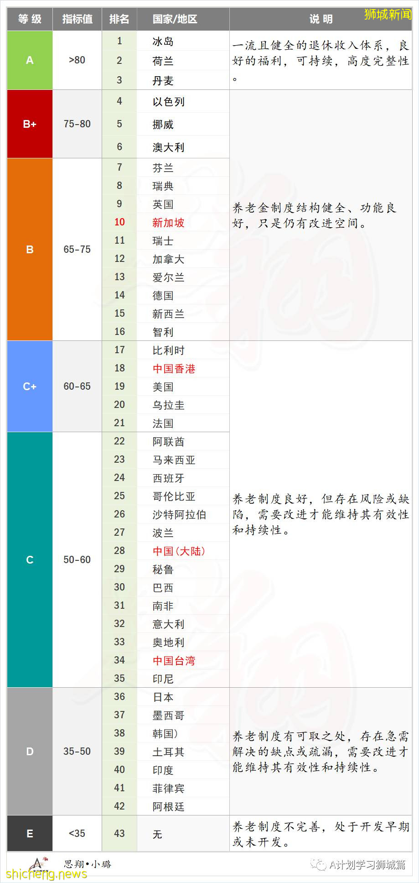The width and height of the screenshot is (419, 883).
Task: Click the 50-60 index value cell
Action: (77, 560)
